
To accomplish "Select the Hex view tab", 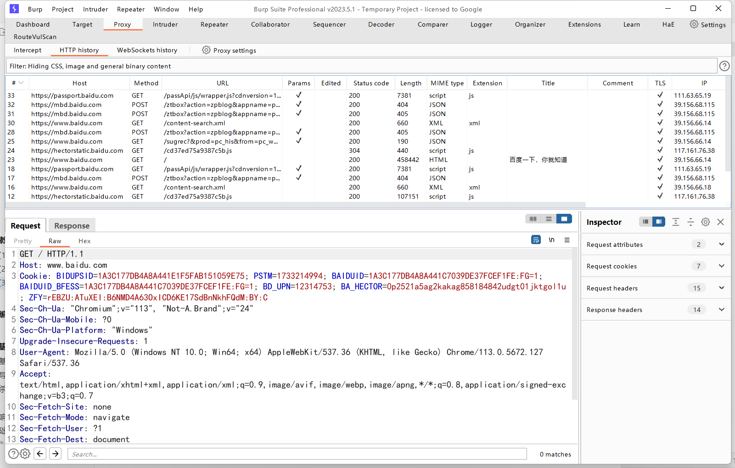I will pyautogui.click(x=84, y=241).
